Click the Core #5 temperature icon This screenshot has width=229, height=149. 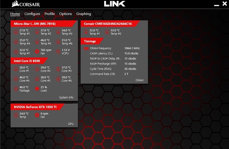[x=37, y=79]
